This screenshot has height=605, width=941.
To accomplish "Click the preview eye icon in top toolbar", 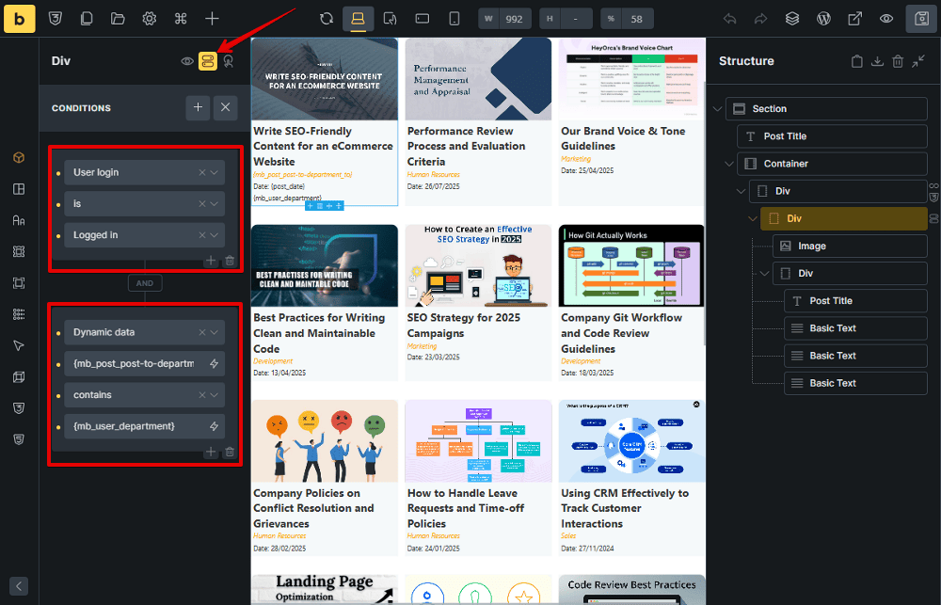I will 885,19.
